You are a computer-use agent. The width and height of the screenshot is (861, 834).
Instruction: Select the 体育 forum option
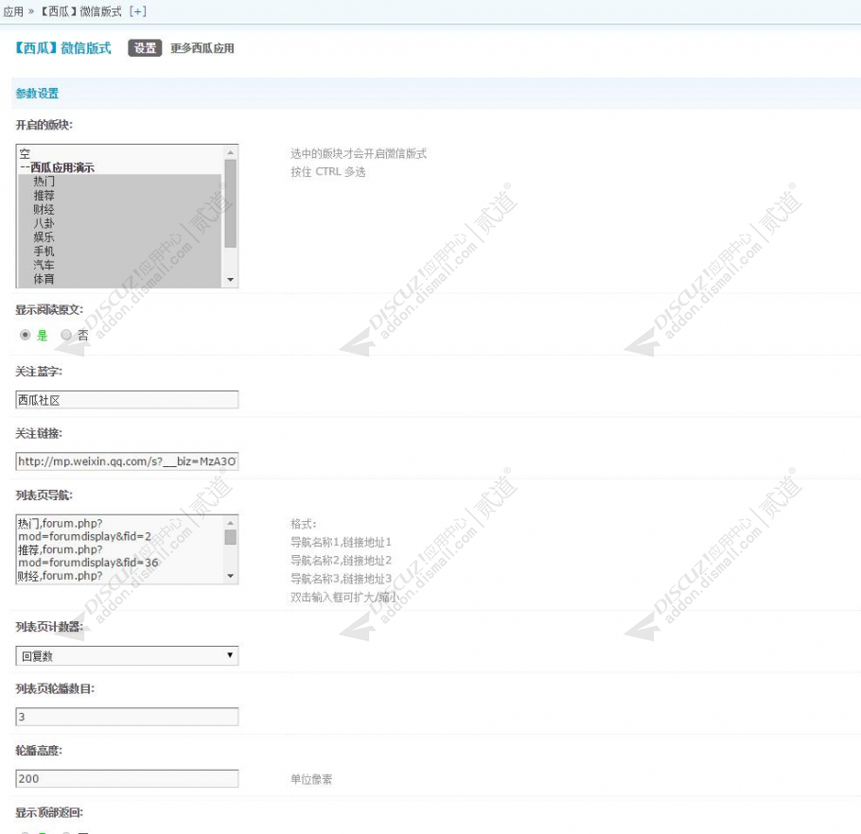[120, 279]
